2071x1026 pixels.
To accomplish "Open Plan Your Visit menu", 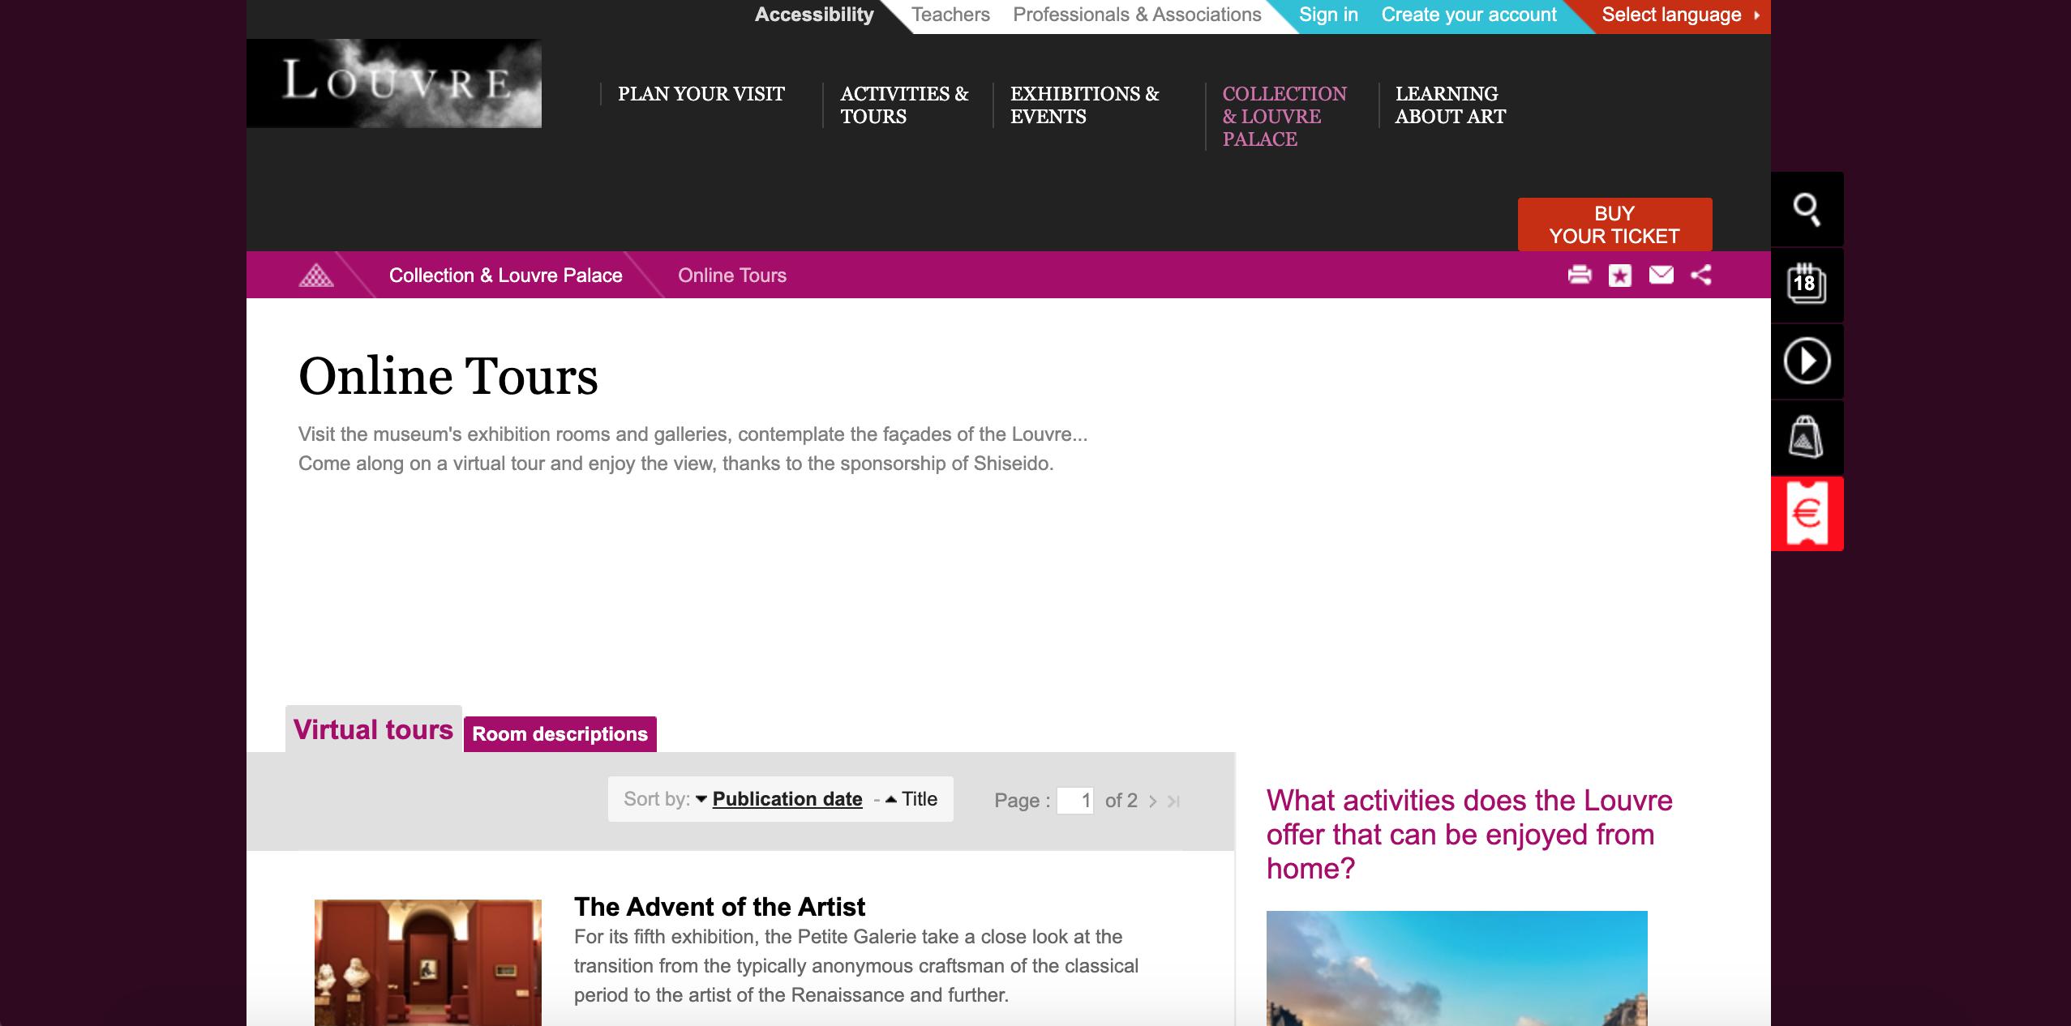I will coord(701,94).
